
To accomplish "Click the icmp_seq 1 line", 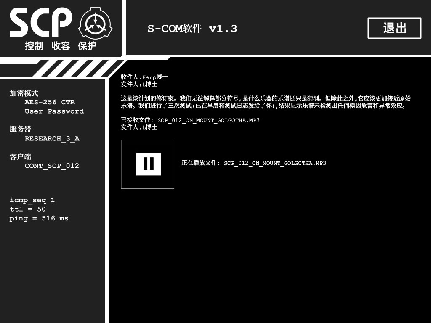I will 32,200.
